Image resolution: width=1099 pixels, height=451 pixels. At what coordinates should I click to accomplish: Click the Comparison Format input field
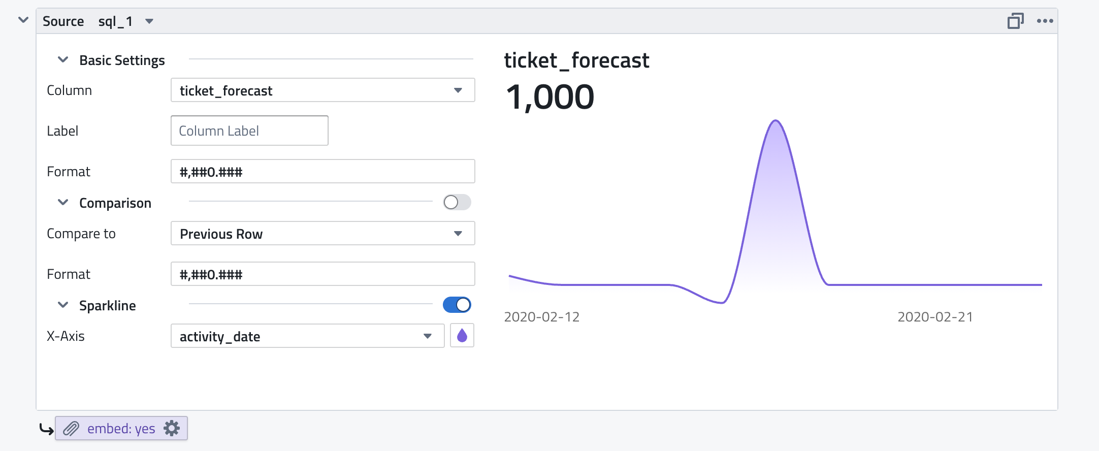(x=322, y=274)
